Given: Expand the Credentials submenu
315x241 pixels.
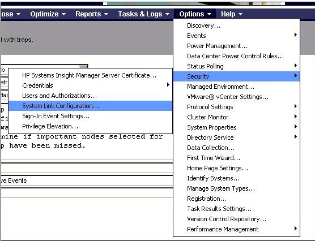Looking at the screenshot, I should pyautogui.click(x=90, y=85).
